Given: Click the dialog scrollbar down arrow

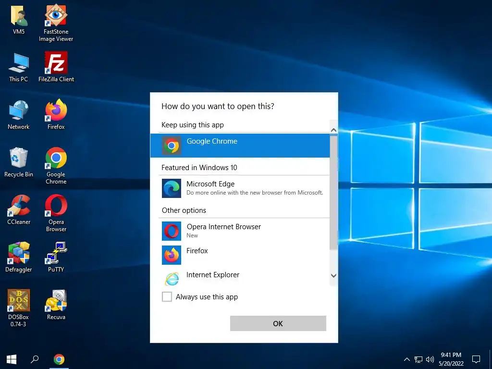Looking at the screenshot, I should [x=333, y=275].
